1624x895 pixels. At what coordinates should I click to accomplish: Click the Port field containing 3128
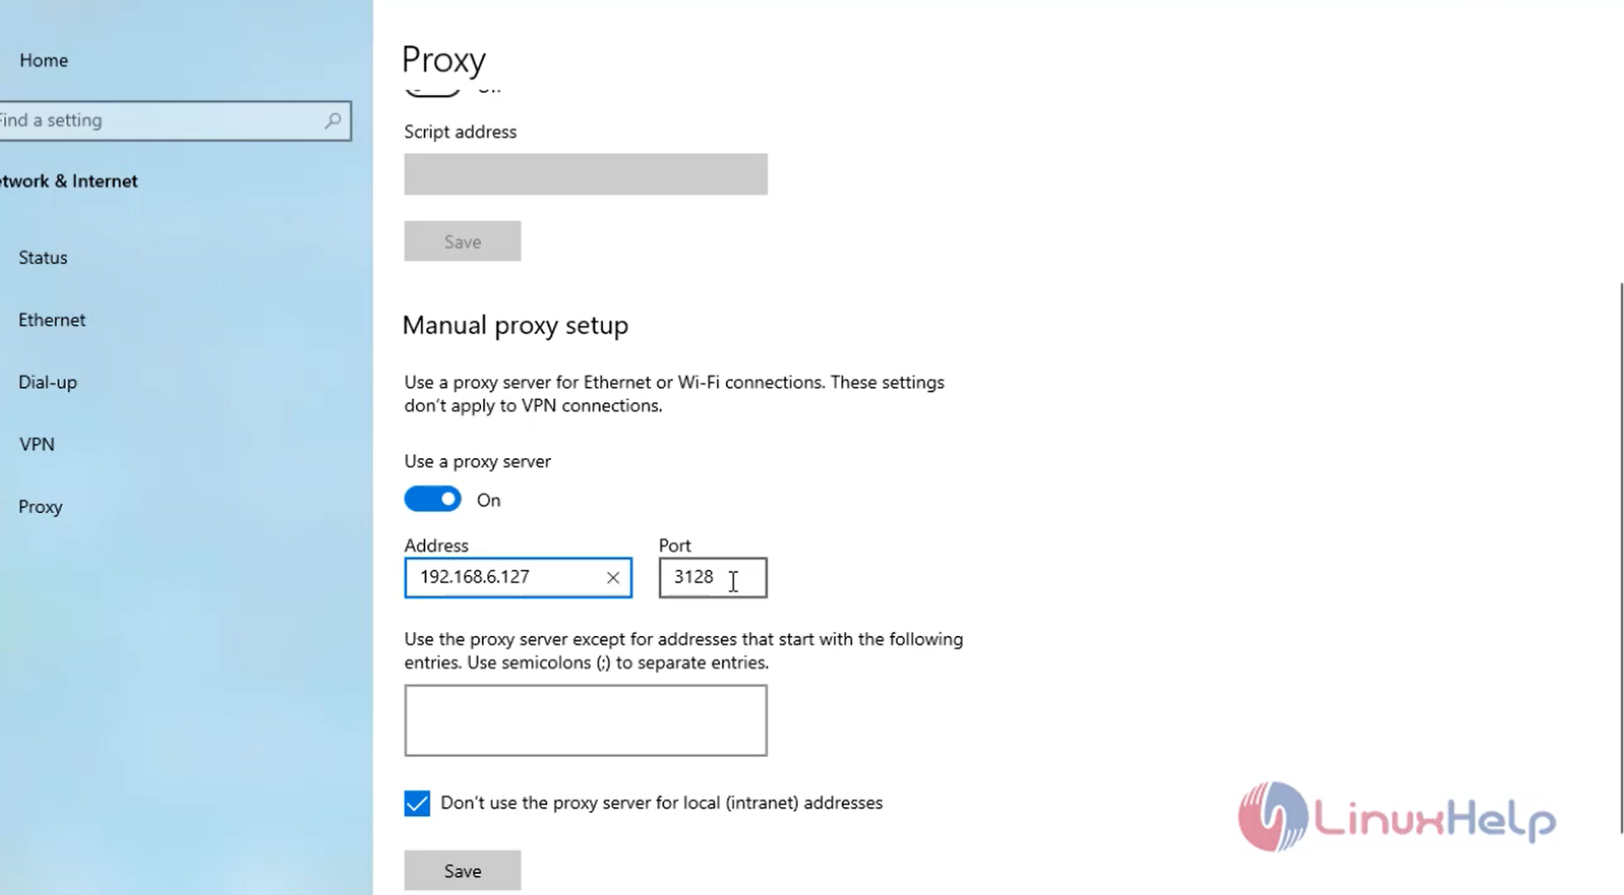pos(712,577)
